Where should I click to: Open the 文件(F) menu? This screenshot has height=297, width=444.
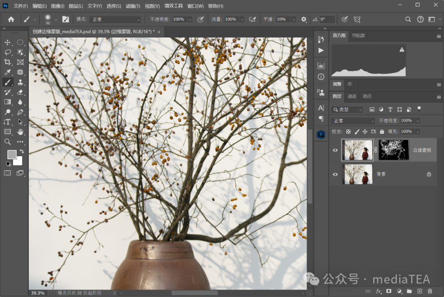[x=21, y=6]
